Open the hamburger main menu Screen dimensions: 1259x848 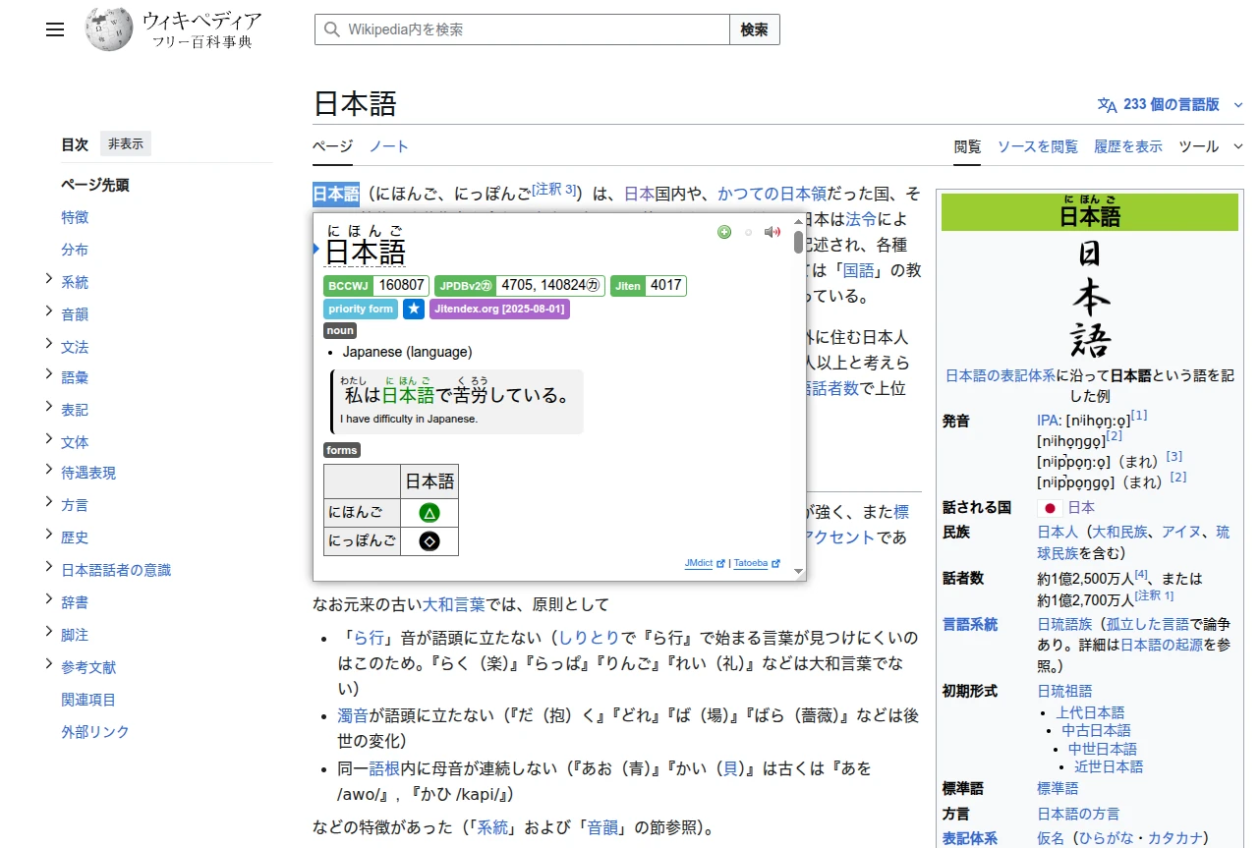tap(55, 29)
